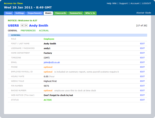The width and height of the screenshot is (155, 118).
Task: Click the optional value in Badge Number row
Action: pyautogui.click(x=48, y=91)
